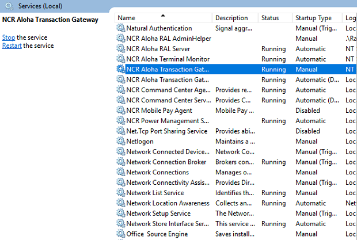Click gear icon beside Network Connections
The image size is (357, 240).
click(121, 172)
